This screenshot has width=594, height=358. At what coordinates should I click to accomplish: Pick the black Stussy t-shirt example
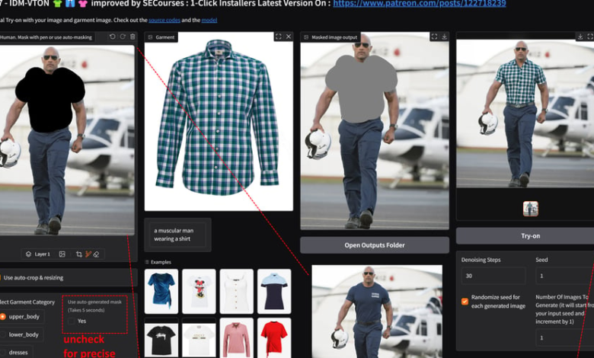161,338
